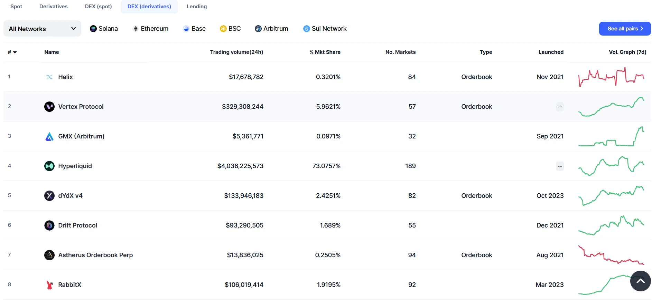The image size is (652, 300).
Task: Switch to the Lending tab
Action: [x=197, y=7]
